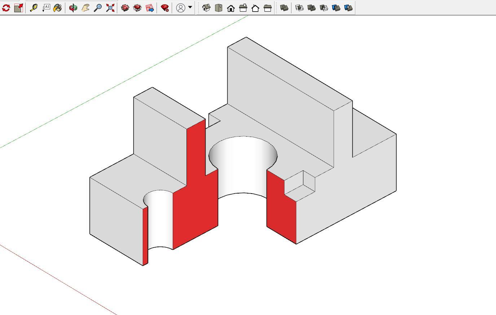
Task: Select the Tape Measure tool
Action: click(34, 8)
